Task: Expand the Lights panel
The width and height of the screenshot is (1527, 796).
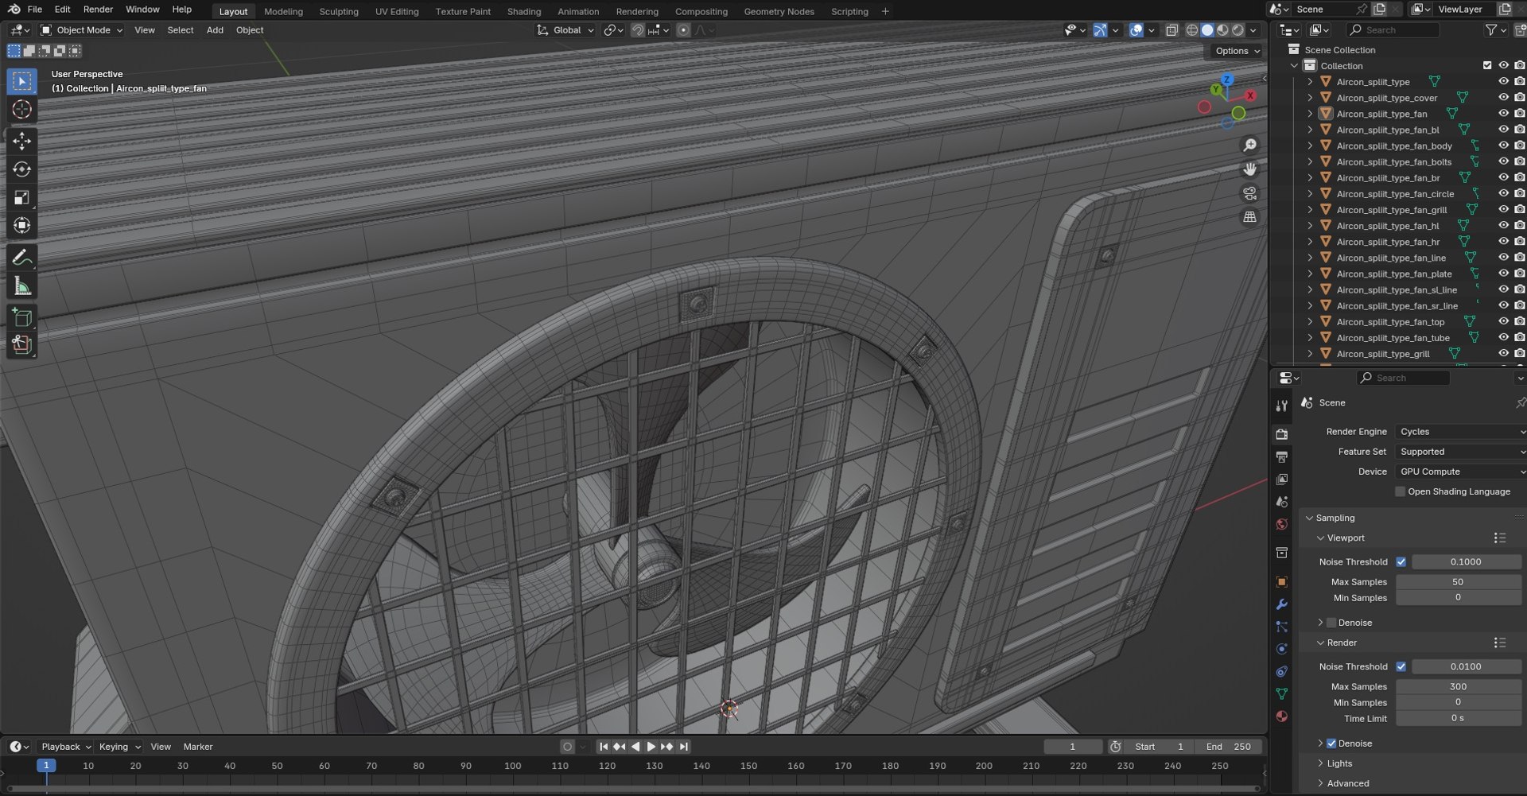Action: [1339, 764]
